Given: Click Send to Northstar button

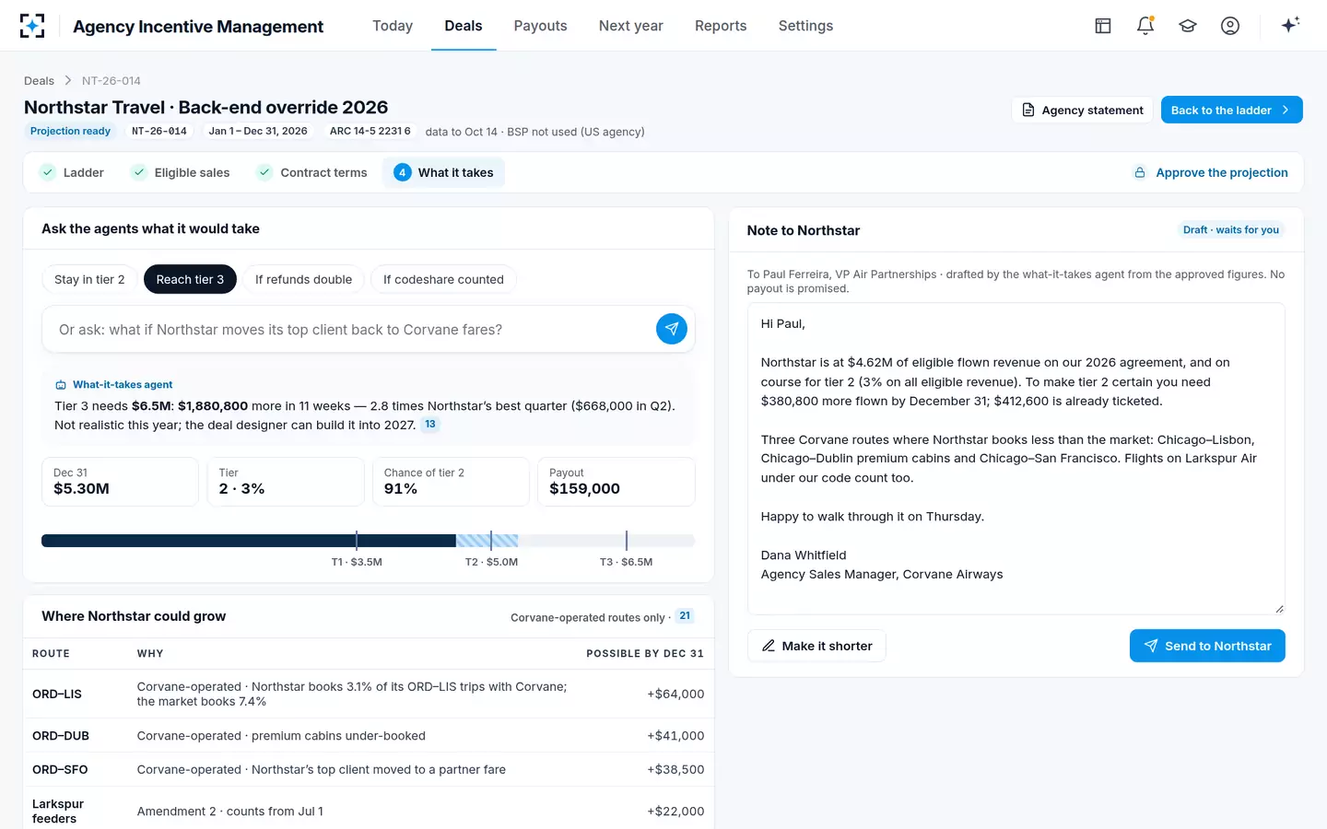Looking at the screenshot, I should point(1207,646).
